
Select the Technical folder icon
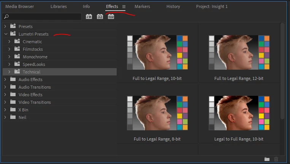click(17, 71)
